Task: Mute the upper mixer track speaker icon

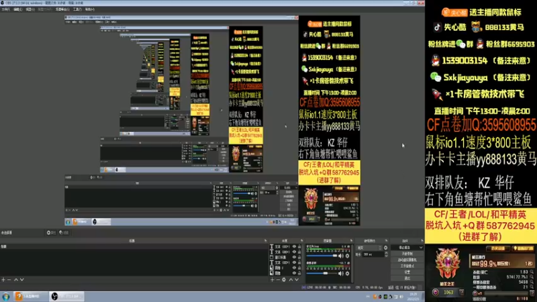Action: [341, 256]
